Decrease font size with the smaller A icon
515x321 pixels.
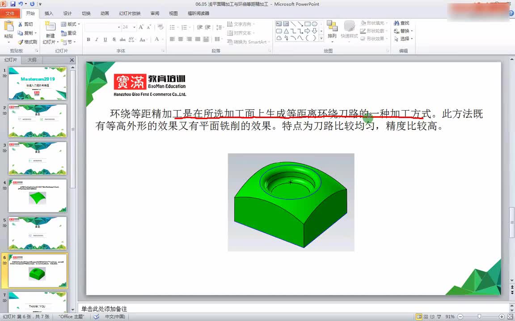(x=149, y=27)
